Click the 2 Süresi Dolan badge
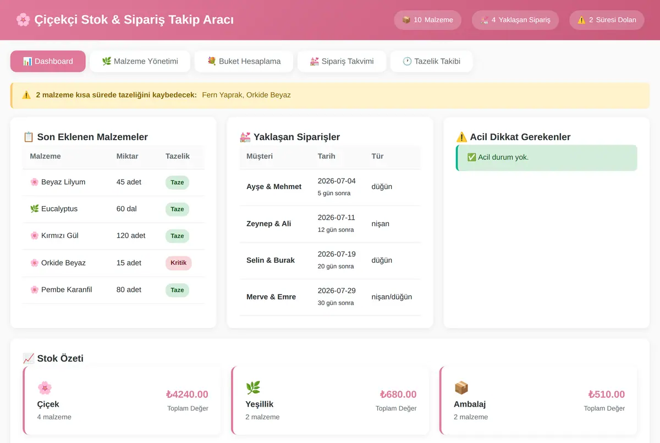The image size is (660, 443). 607,20
